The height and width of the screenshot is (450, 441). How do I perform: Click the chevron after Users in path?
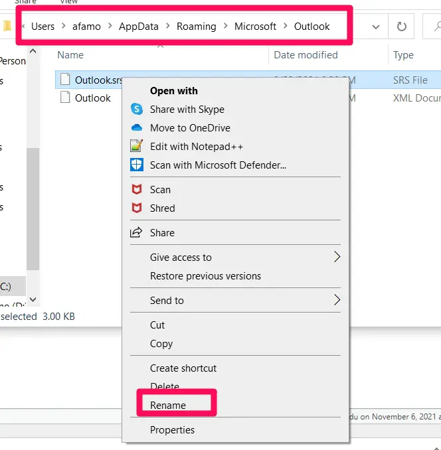coord(64,26)
